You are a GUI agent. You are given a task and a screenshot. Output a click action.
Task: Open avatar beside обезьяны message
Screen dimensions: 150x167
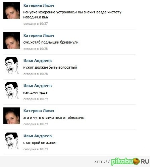tap(12, 116)
